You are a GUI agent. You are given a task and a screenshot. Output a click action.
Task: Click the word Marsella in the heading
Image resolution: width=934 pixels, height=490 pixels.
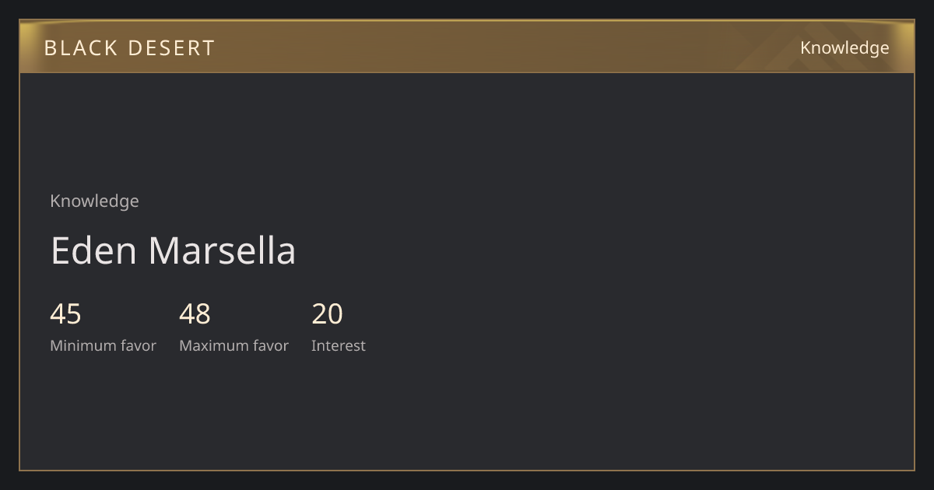click(x=222, y=251)
